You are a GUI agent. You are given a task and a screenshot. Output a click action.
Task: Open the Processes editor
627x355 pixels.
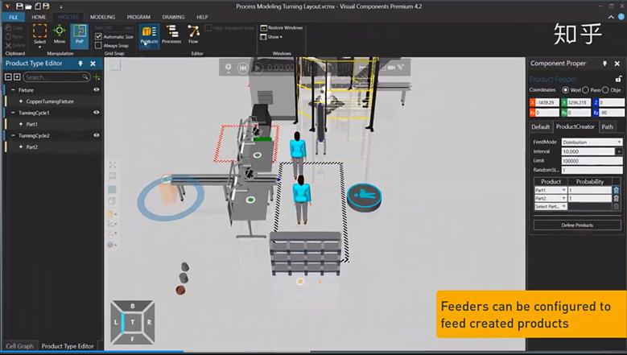click(x=171, y=34)
